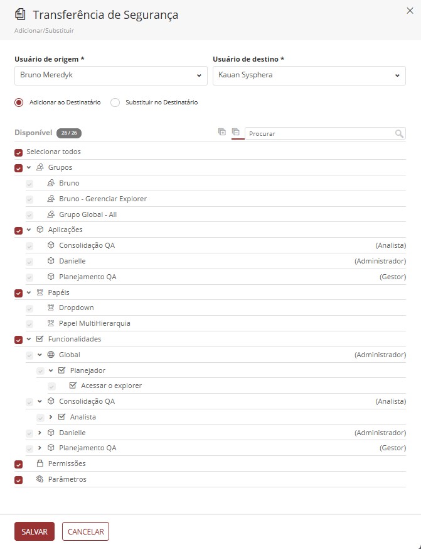Click the Grupos people icon
The image size is (421, 549).
pyautogui.click(x=40, y=167)
